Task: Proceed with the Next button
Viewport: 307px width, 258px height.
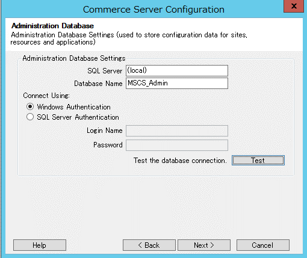Action: [x=204, y=245]
